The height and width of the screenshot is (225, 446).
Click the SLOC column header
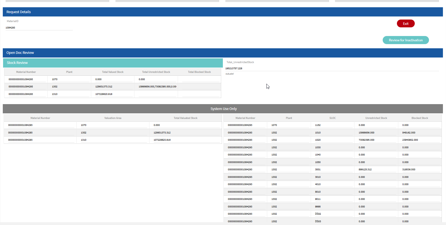coord(332,118)
